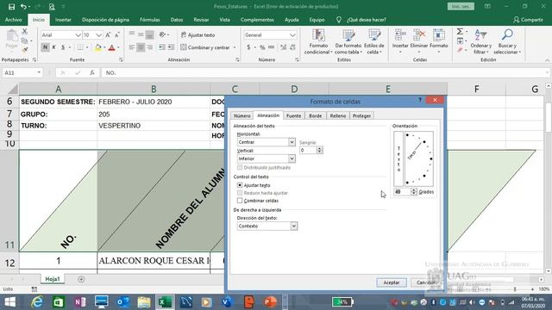Toggle Distribuido justificado checkbox
Viewport: 552px width, 310px height.
(x=240, y=167)
